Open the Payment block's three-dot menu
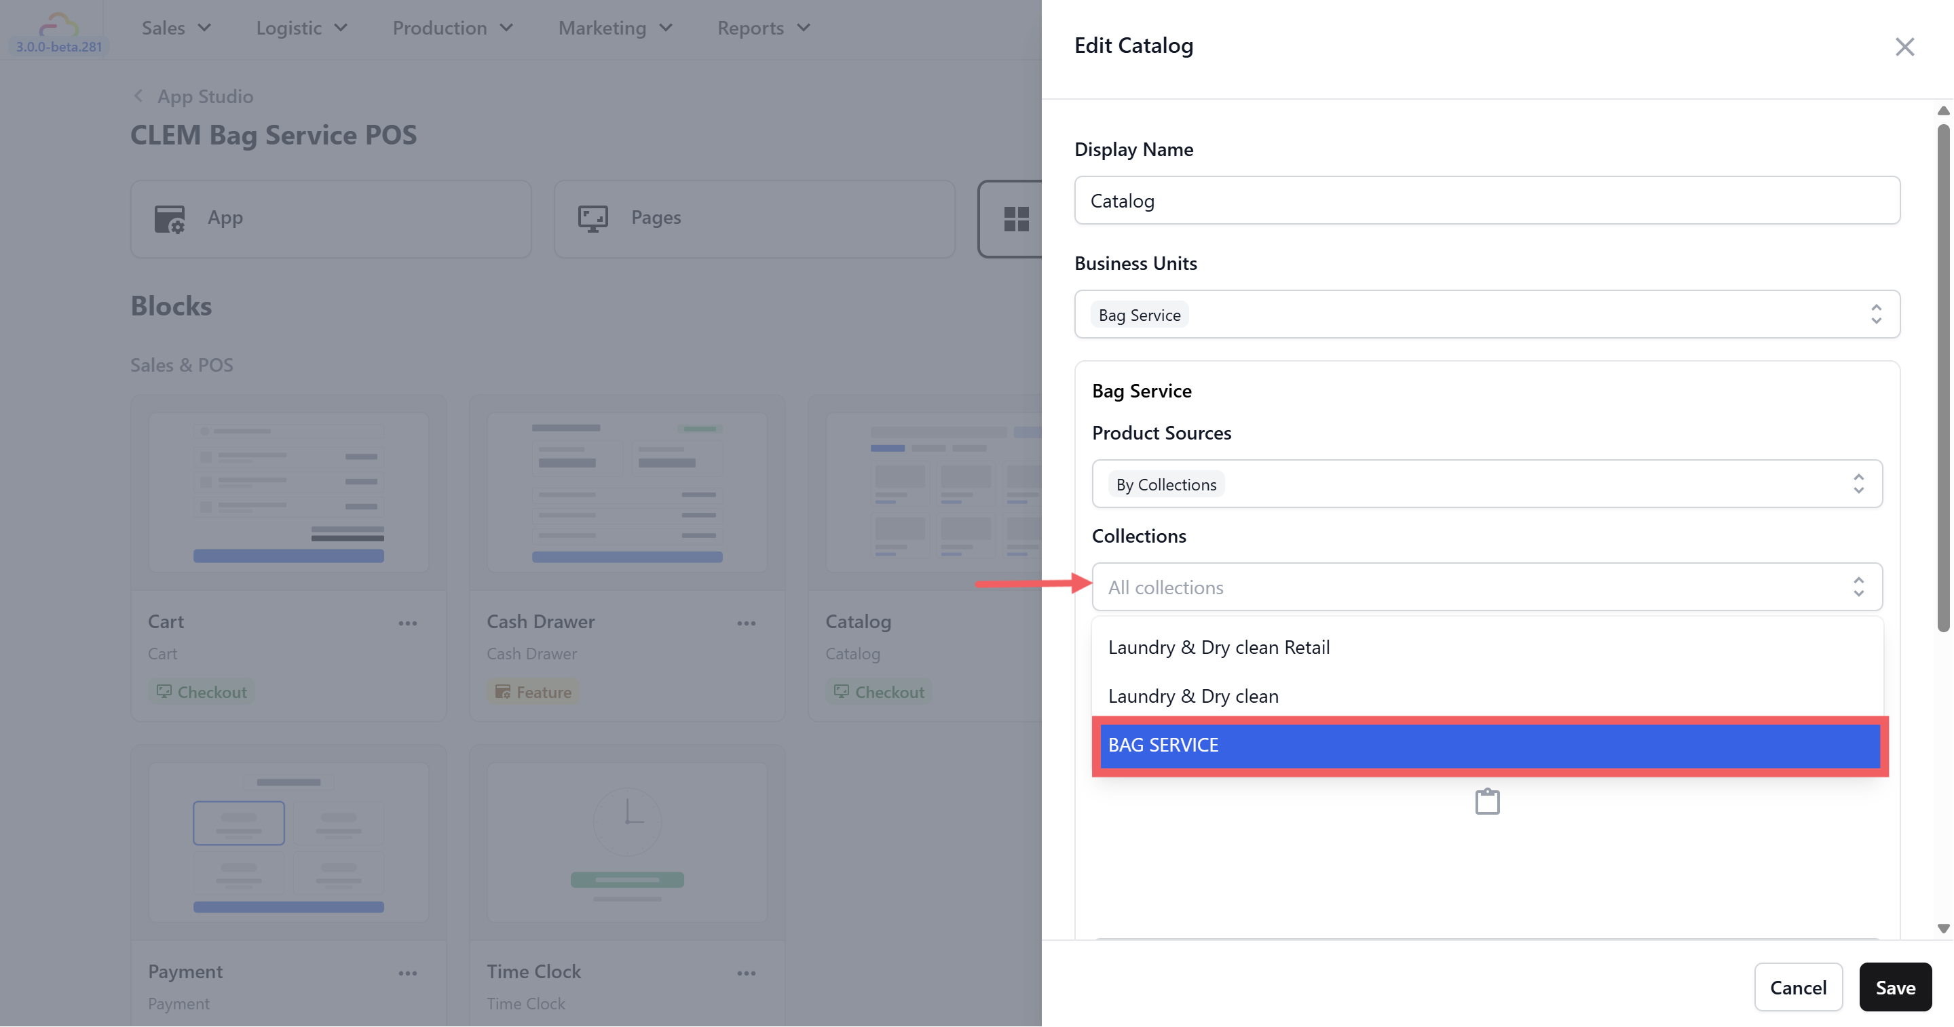 click(x=407, y=973)
